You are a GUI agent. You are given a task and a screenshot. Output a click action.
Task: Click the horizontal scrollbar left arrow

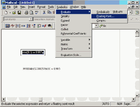click(x=4, y=99)
